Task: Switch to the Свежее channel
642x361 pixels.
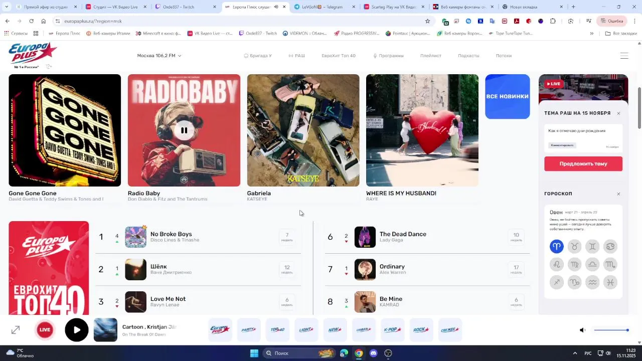Action: (x=450, y=330)
